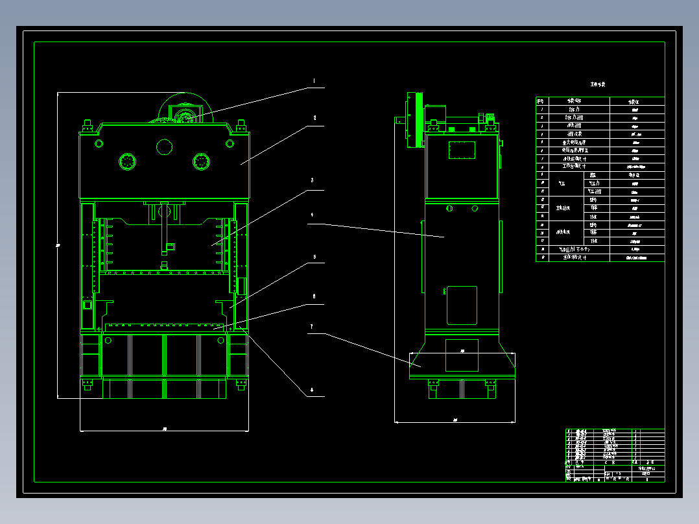699x524 pixels.
Task: Select callout number 4 beside the side view
Action: [312, 215]
